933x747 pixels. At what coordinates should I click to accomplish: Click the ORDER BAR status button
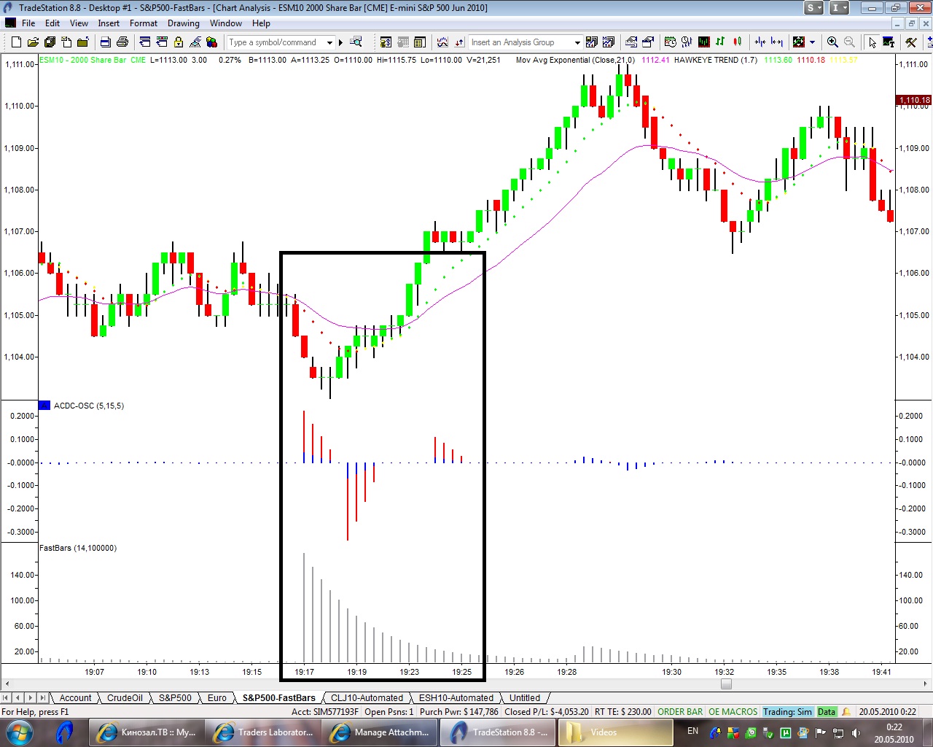[680, 712]
